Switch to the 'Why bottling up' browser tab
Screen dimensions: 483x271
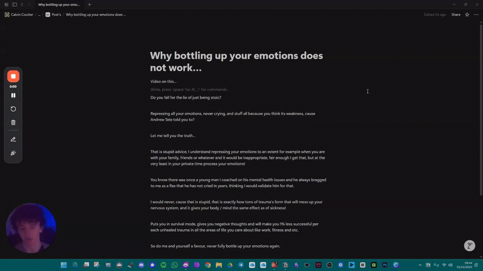click(x=59, y=4)
